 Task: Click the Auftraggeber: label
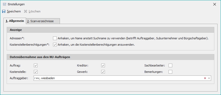point(19,78)
